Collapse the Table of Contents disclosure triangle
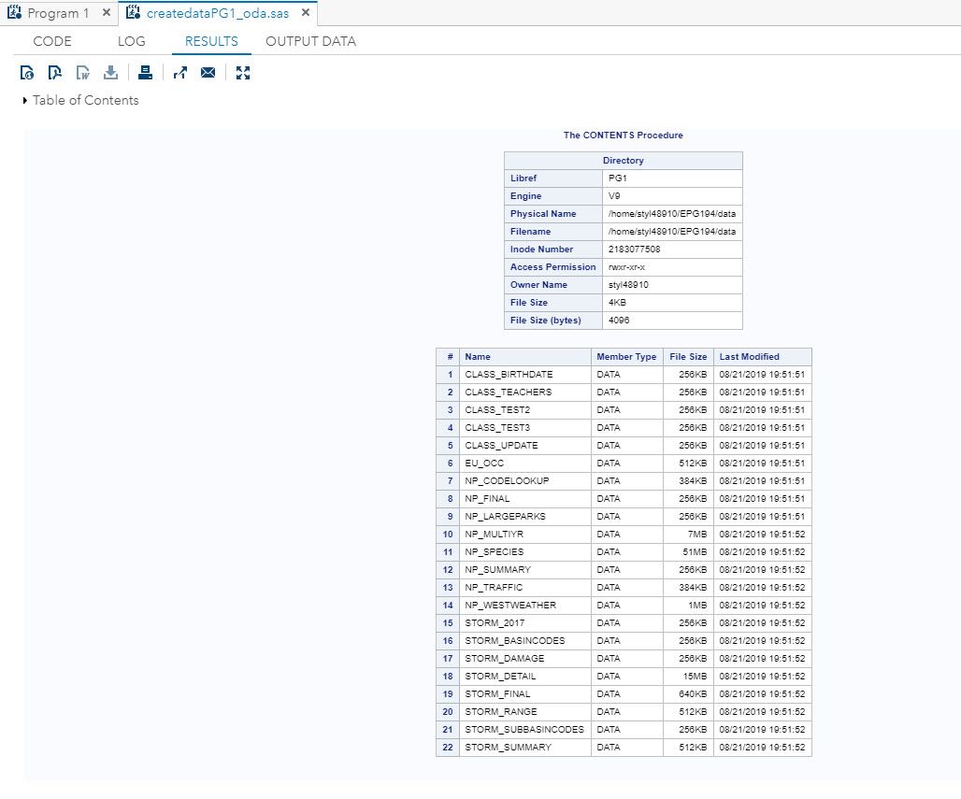 point(23,100)
